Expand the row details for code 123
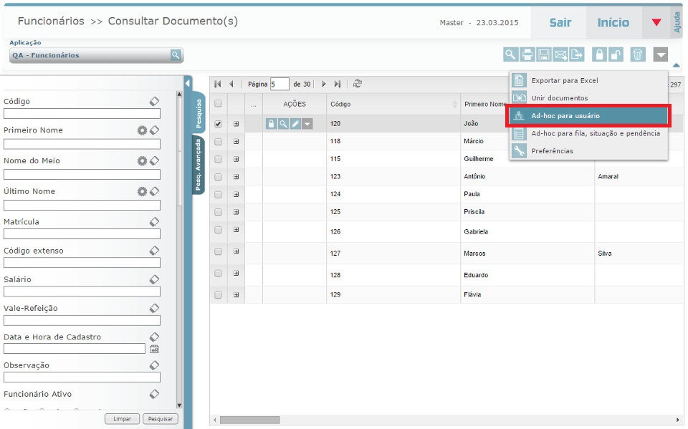The height and width of the screenshot is (429, 688). click(x=236, y=176)
